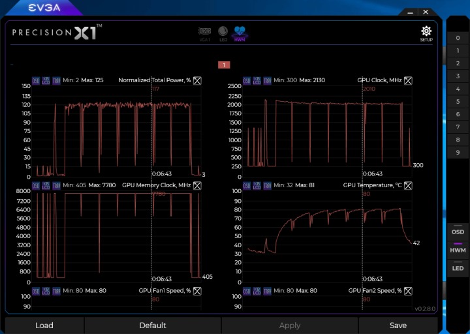This screenshot has height=334, width=470.
Task: Click the 'Max: 7780' memory clock value
Action: coord(102,185)
